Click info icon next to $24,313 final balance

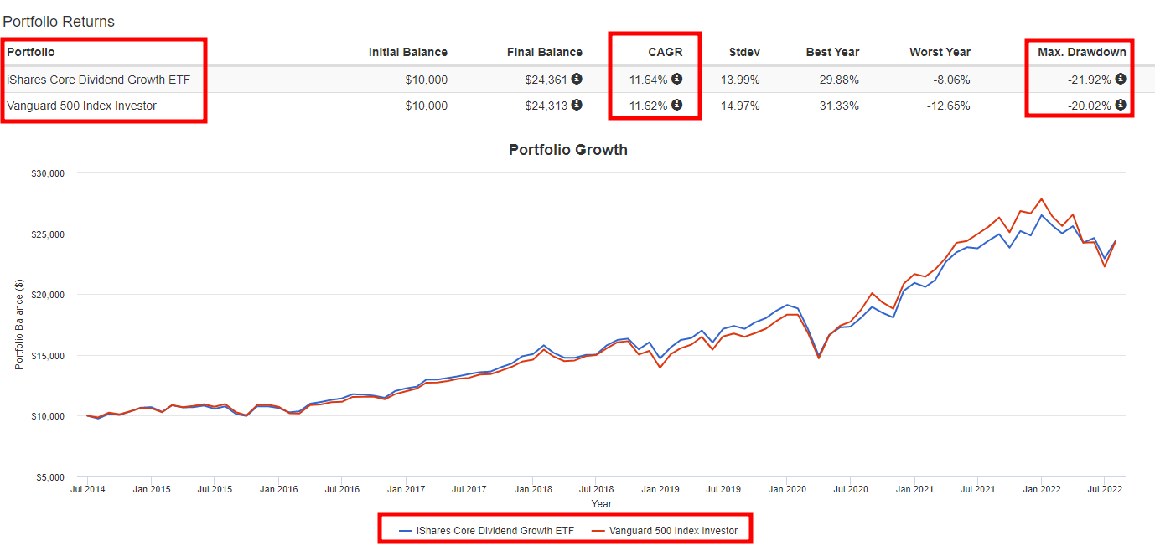(x=577, y=106)
